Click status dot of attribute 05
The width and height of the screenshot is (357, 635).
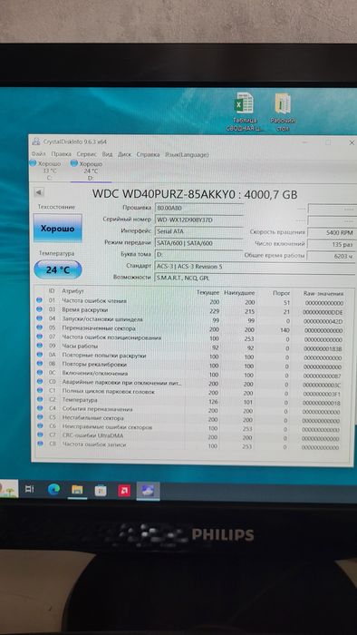[40, 327]
